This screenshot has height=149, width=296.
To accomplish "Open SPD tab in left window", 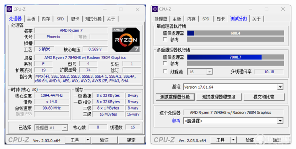I will pos(60,19).
